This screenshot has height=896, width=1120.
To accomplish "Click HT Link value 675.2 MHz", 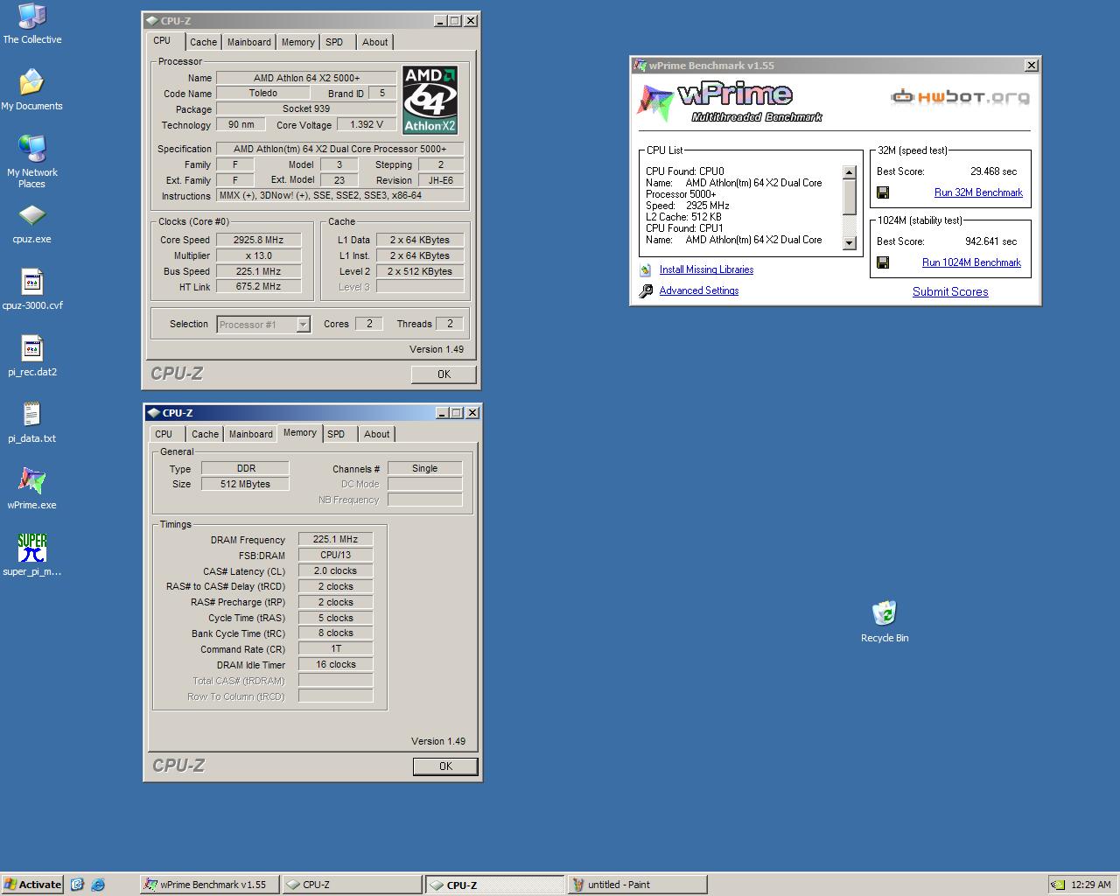I will click(x=258, y=287).
